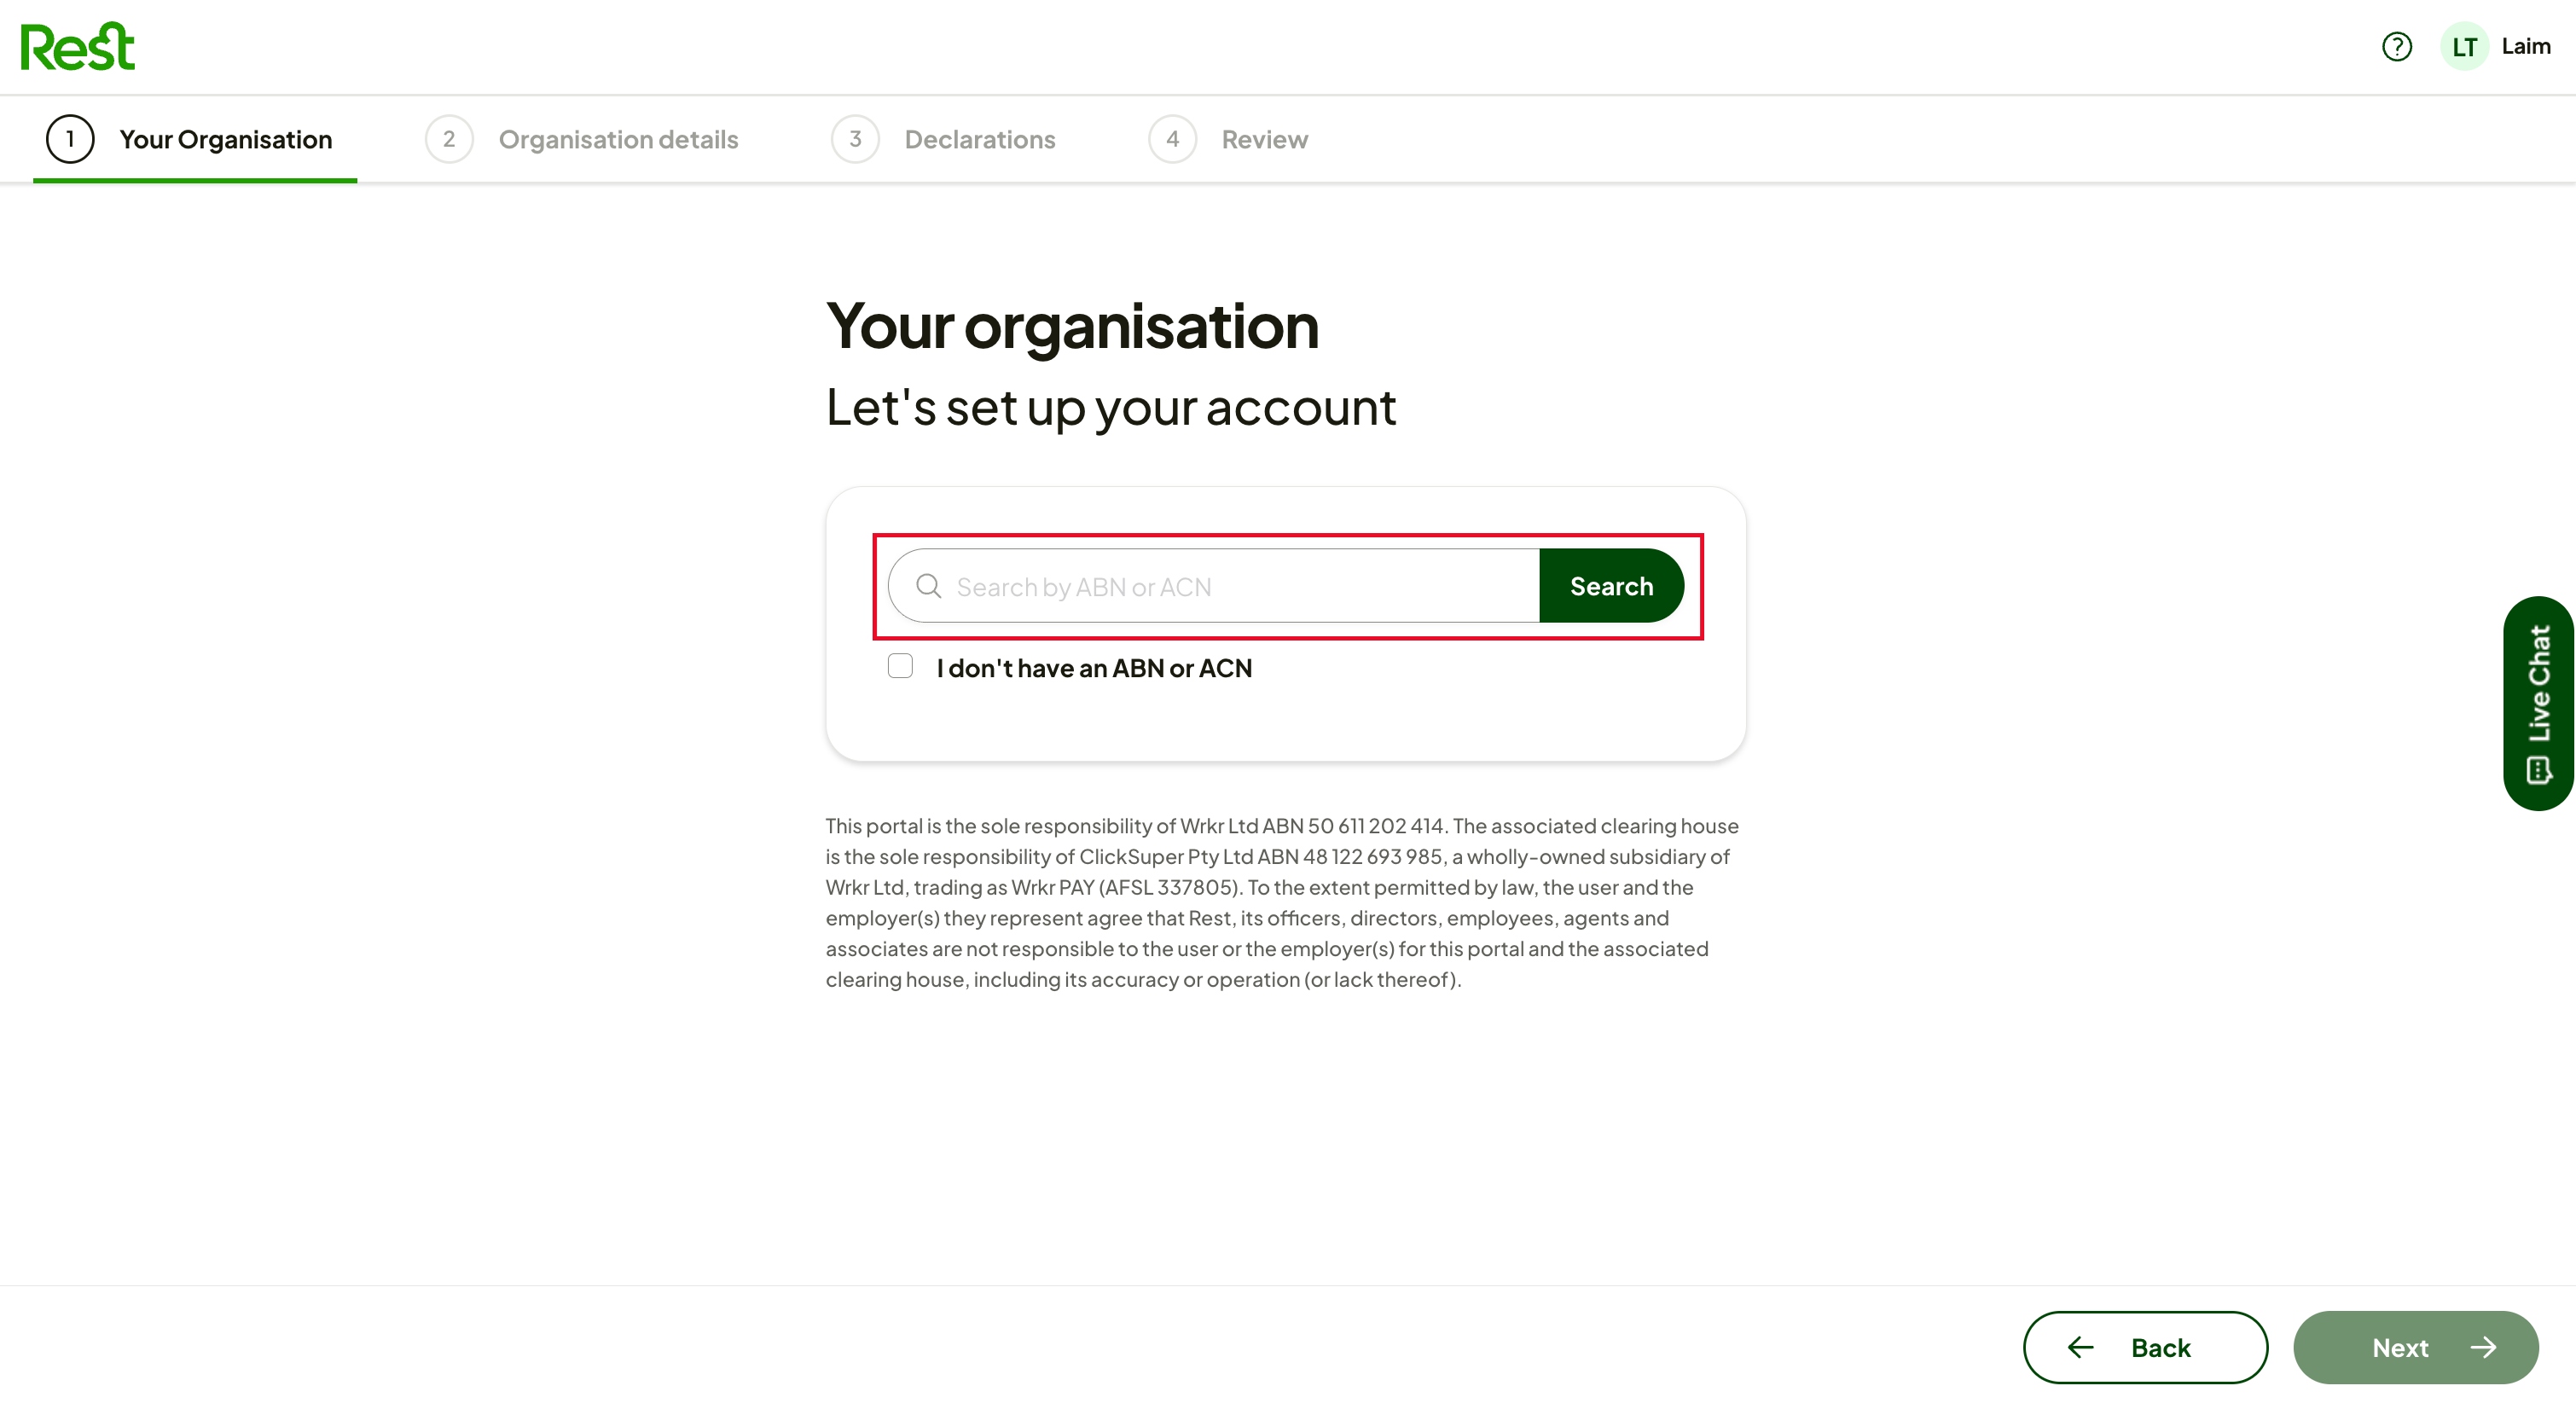Click the LT user avatar
Viewport: 2576px width, 1409px height.
tap(2464, 47)
